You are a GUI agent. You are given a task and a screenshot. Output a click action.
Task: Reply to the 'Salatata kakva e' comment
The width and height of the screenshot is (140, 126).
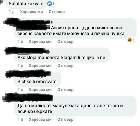[x=57, y=12]
